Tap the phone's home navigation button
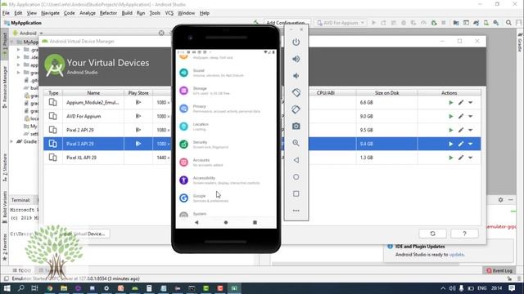 pyautogui.click(x=226, y=222)
